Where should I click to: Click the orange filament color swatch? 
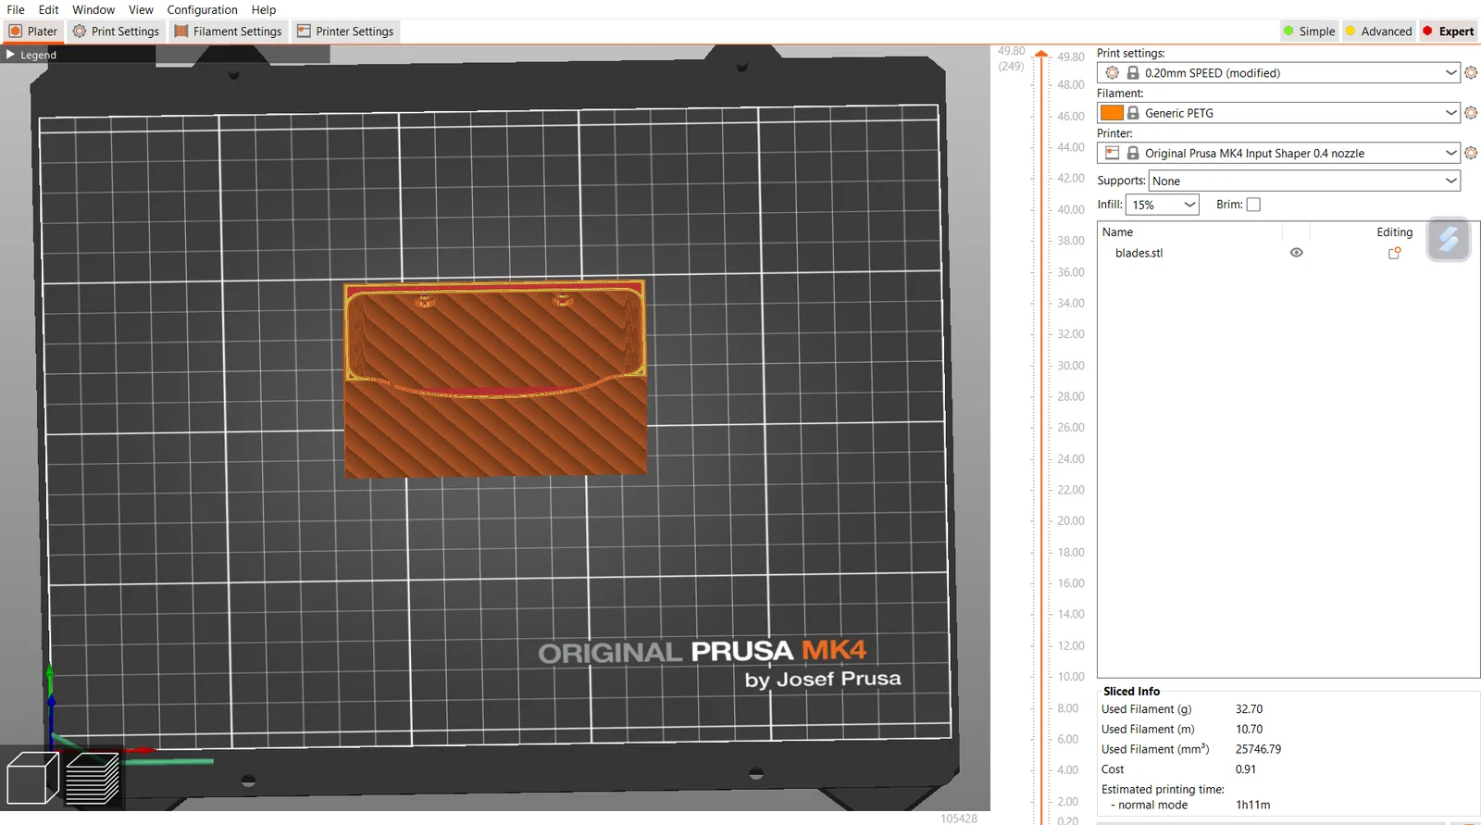point(1112,113)
